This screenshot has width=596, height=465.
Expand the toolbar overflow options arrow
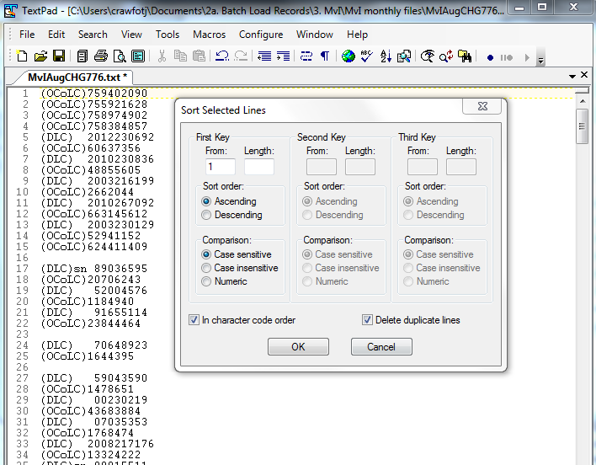(541, 61)
